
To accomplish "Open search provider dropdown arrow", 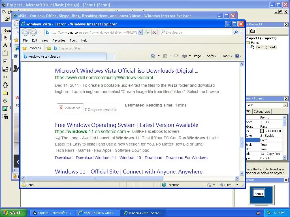I will (241, 32).
